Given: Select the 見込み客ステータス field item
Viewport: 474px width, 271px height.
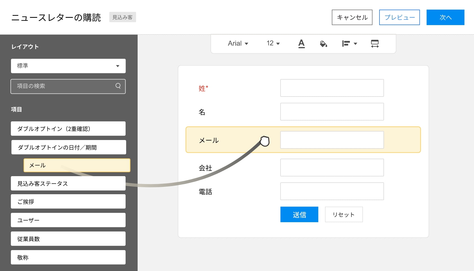Looking at the screenshot, I should click(x=68, y=183).
